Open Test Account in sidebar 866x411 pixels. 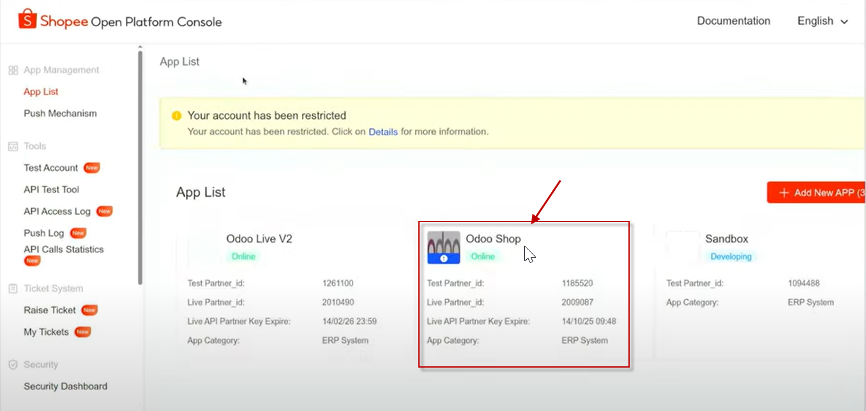tap(51, 168)
